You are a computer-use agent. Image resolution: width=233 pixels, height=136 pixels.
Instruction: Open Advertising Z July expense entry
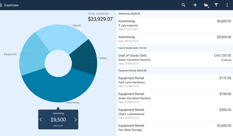(x=175, y=25)
